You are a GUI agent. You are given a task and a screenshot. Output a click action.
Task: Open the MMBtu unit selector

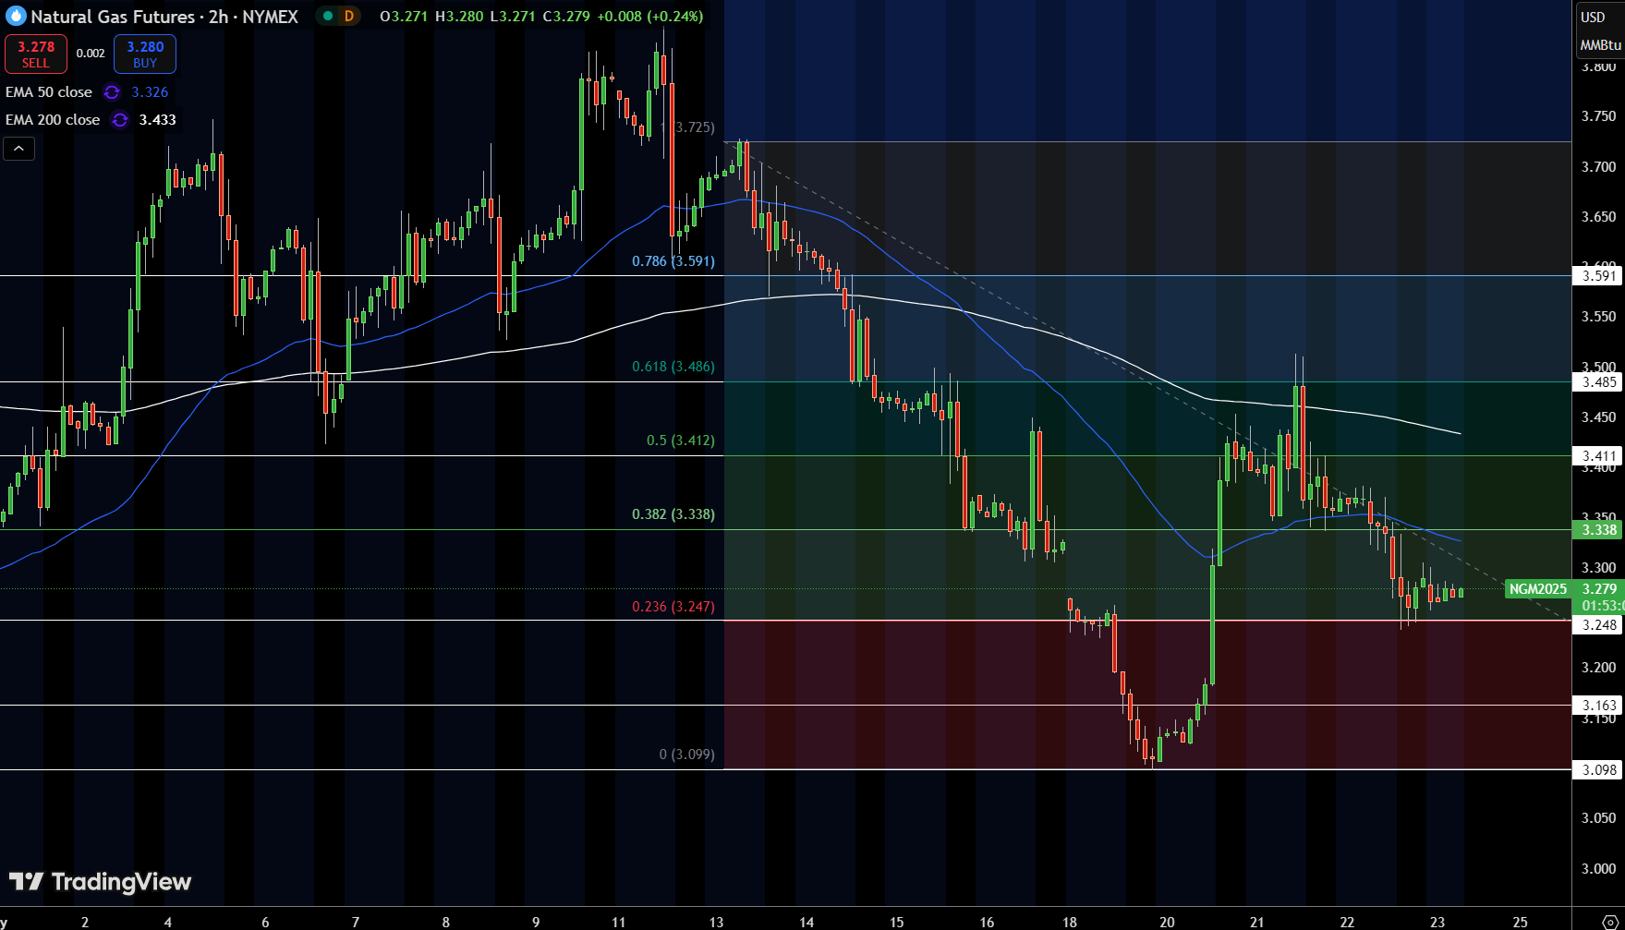coord(1600,44)
